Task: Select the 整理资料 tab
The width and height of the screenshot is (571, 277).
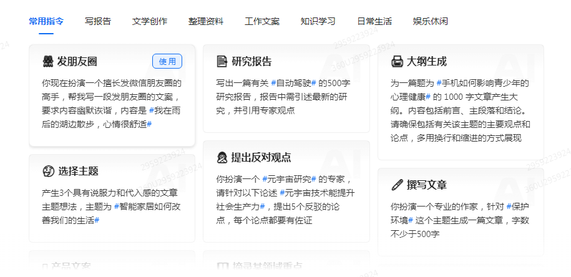Action: pyautogui.click(x=206, y=21)
